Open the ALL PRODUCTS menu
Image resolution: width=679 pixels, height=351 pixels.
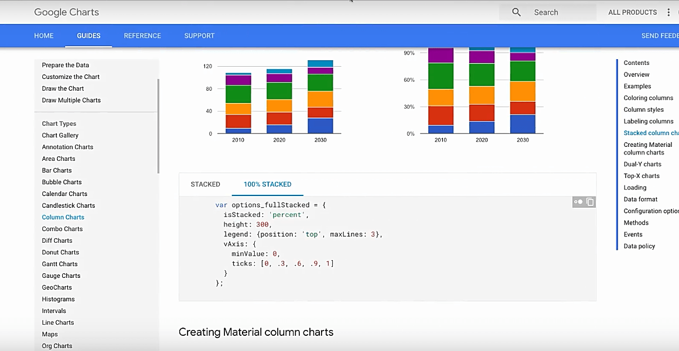tap(632, 12)
